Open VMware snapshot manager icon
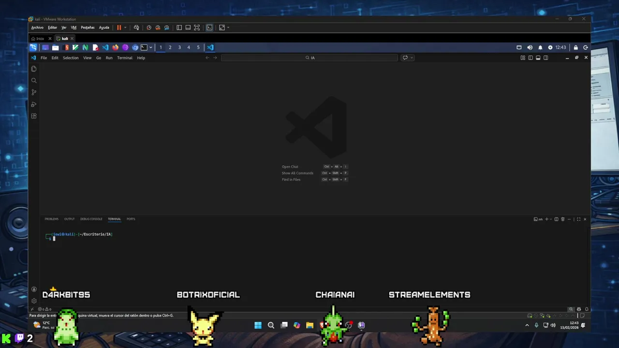The width and height of the screenshot is (619, 348). [x=167, y=28]
